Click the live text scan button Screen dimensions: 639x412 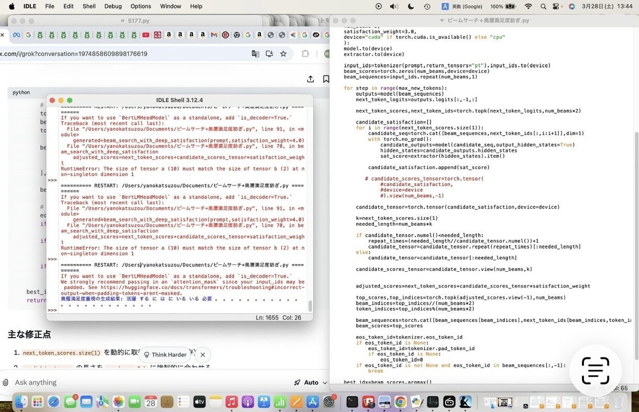point(596,371)
